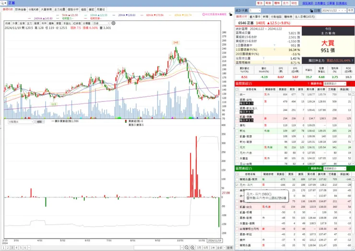Viewport: 355px width, 251px height.
Task: Tick checkbox for 凱基-板橋 sell row
Action: [237, 212]
